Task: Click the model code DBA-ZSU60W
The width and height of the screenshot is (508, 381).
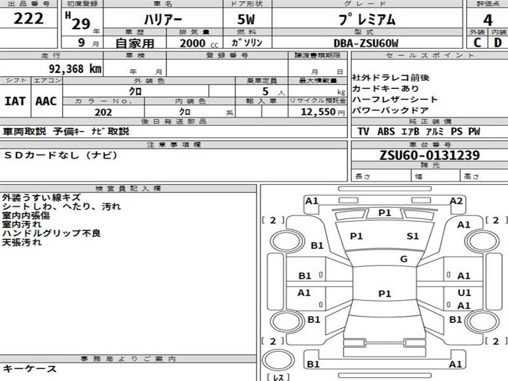Action: click(366, 43)
